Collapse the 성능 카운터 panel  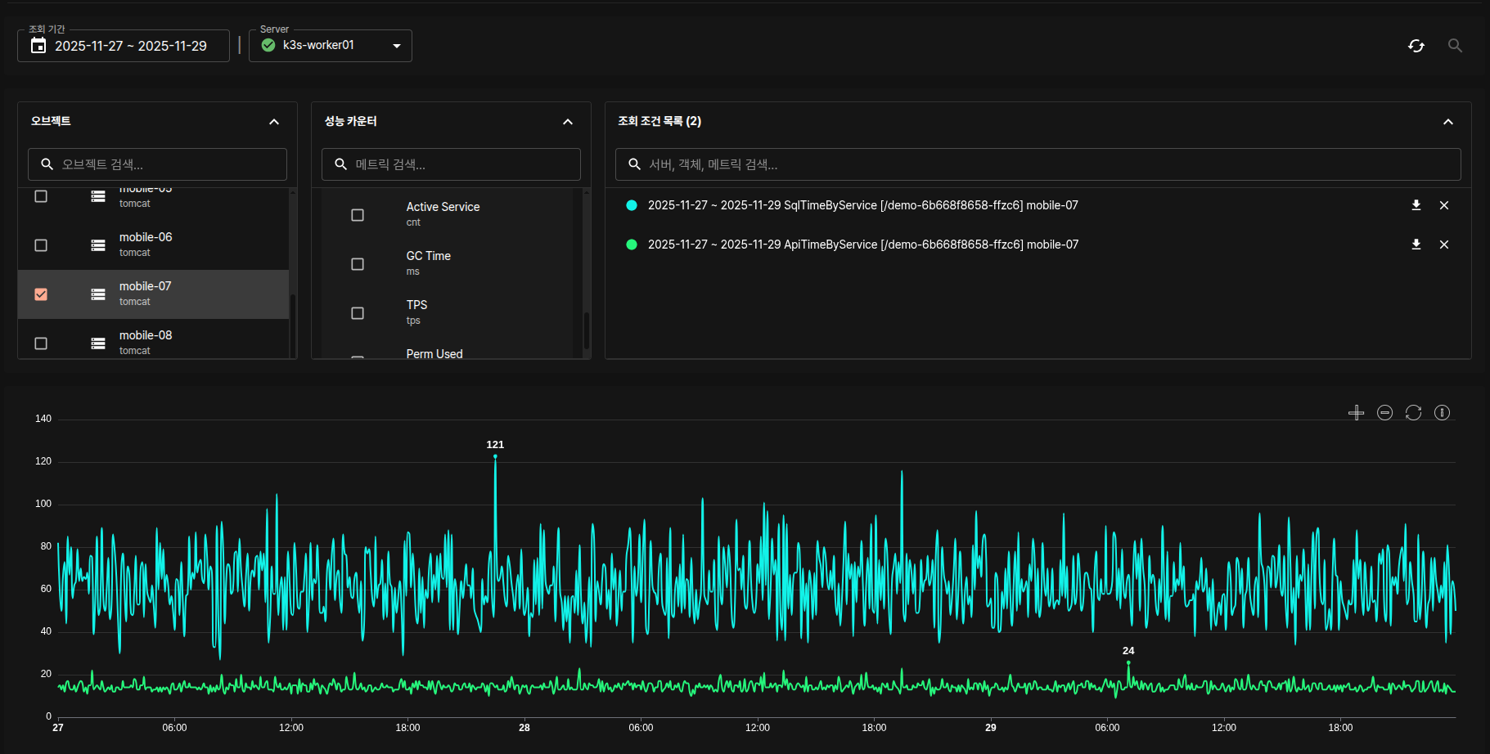[x=568, y=122]
